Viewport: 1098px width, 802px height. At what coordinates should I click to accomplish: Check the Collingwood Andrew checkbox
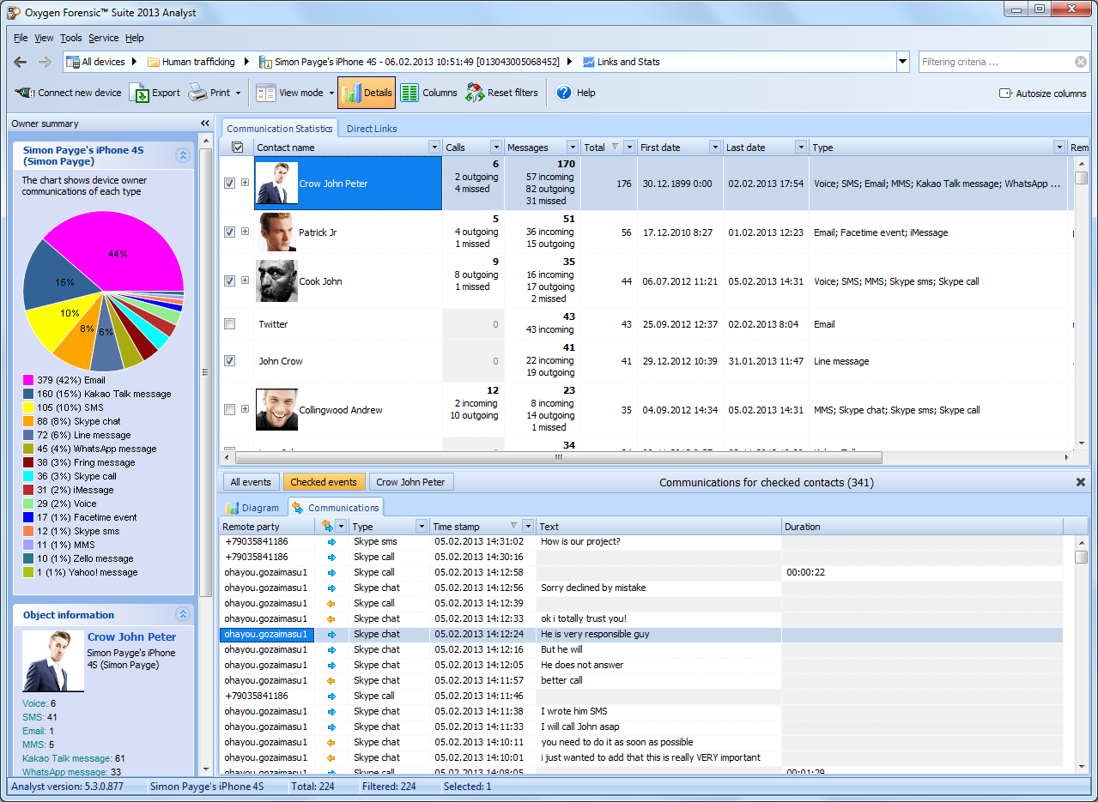point(229,409)
